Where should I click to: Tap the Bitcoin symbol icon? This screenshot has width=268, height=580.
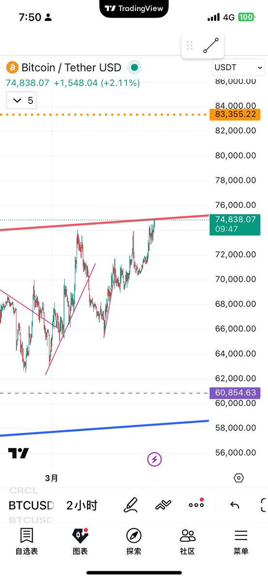tap(12, 67)
